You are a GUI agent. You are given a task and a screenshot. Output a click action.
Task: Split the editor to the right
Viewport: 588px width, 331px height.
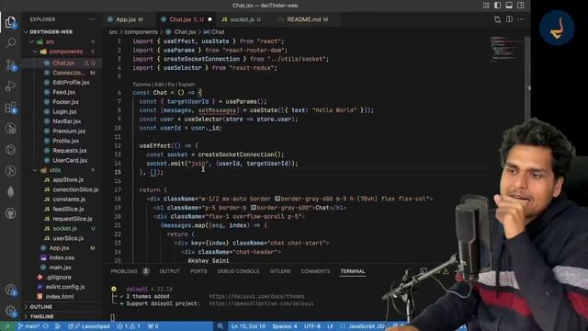(x=509, y=19)
